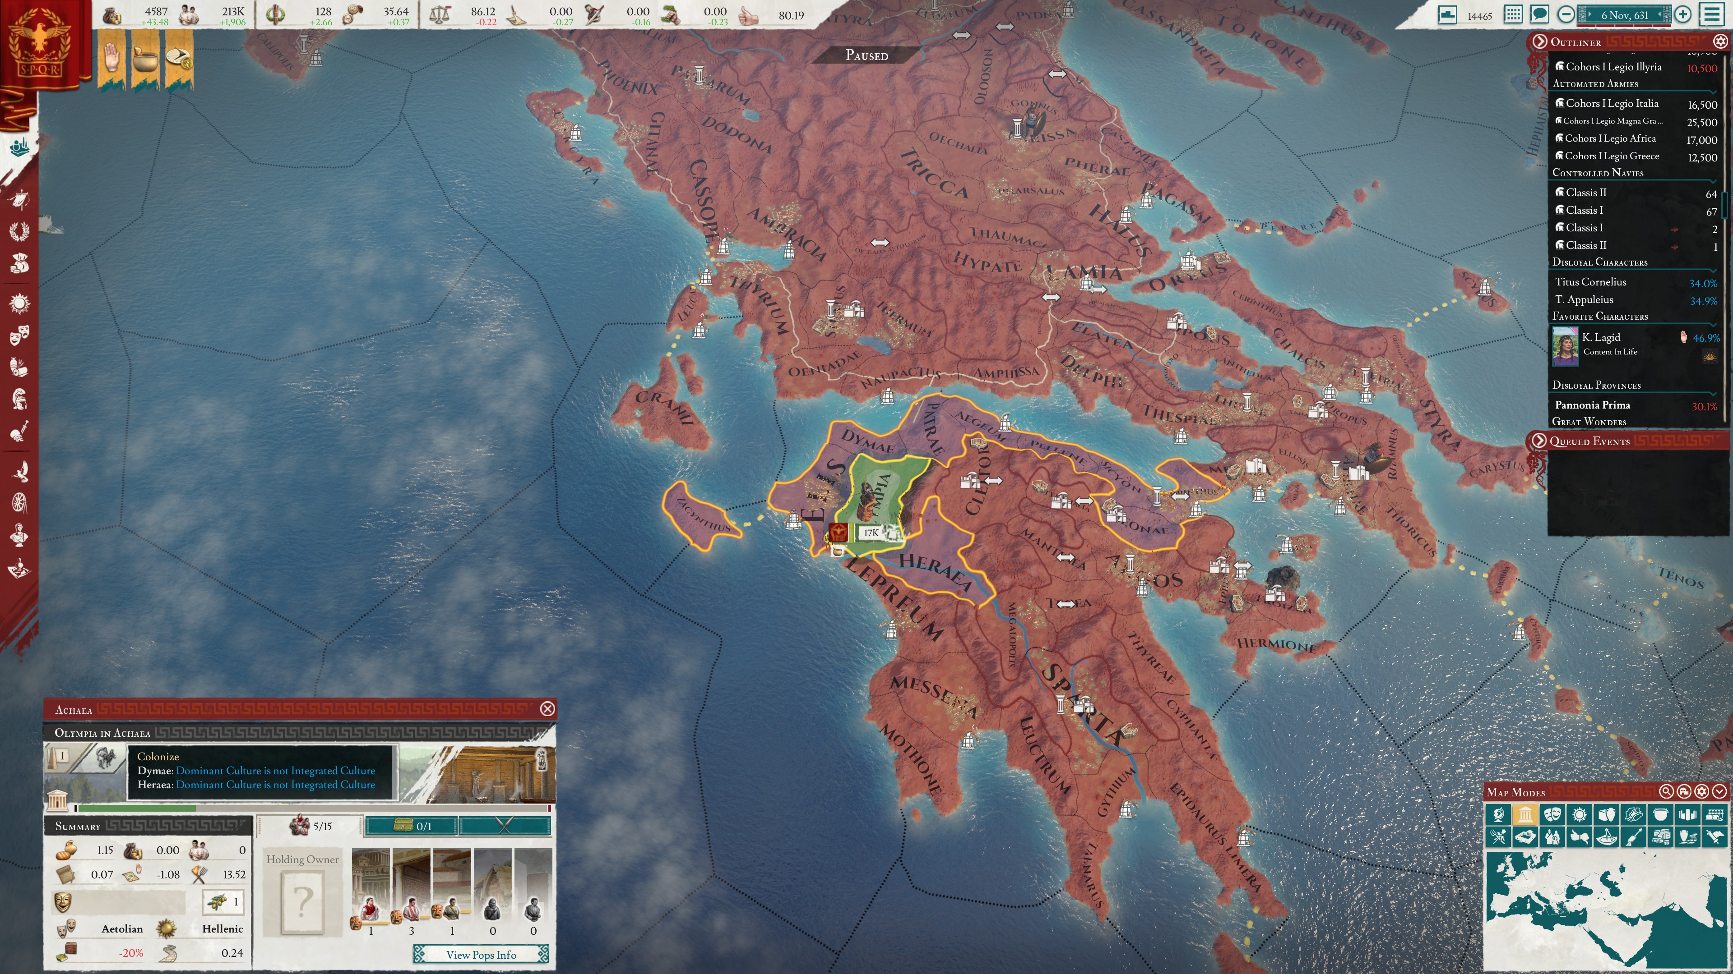Click the View Pops Info button

[481, 955]
